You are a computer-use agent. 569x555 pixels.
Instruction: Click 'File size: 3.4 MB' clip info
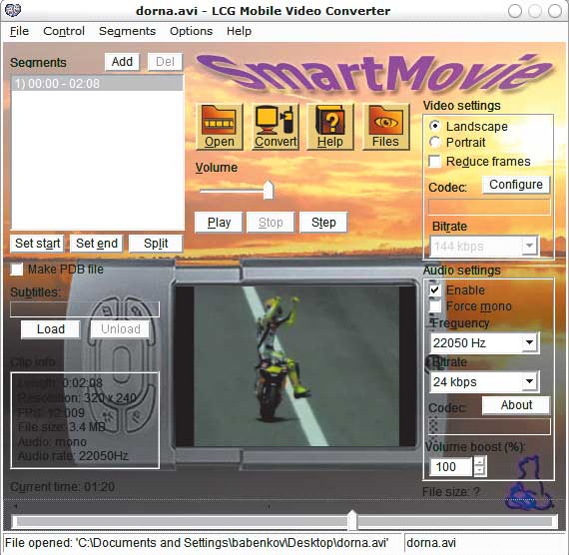click(x=61, y=427)
